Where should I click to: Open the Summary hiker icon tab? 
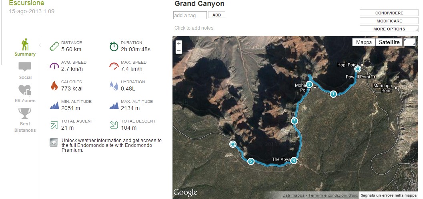pyautogui.click(x=25, y=45)
